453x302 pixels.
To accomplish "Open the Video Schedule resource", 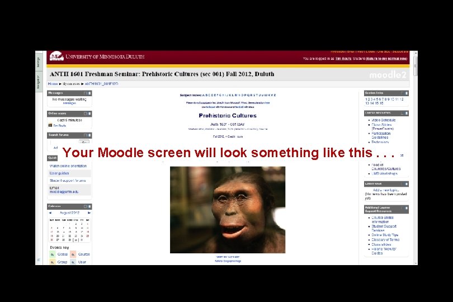I will tap(384, 120).
